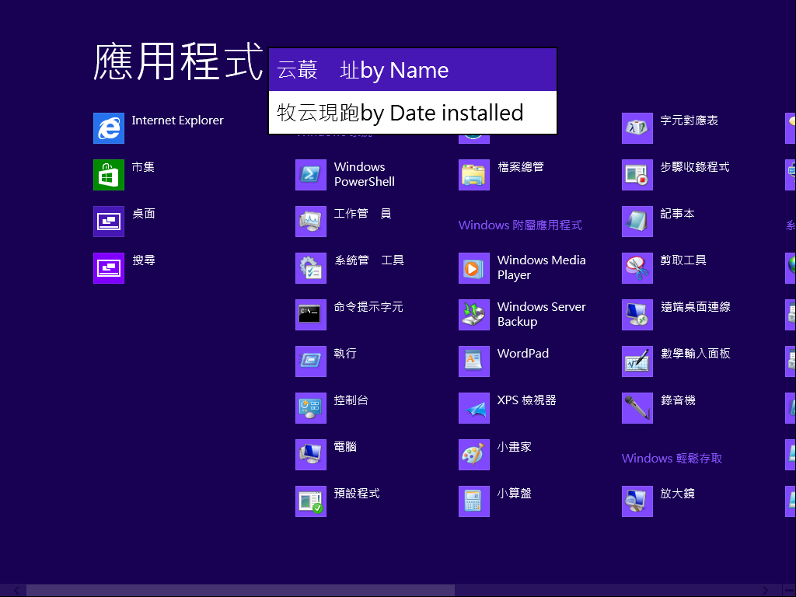The image size is (796, 597).
Task: Click the left arrow of horizontal scrollbar
Action: [16, 591]
